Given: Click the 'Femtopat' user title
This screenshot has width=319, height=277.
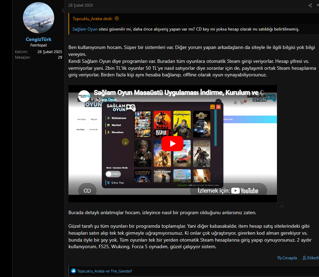Looking at the screenshot, I should pyautogui.click(x=39, y=45).
